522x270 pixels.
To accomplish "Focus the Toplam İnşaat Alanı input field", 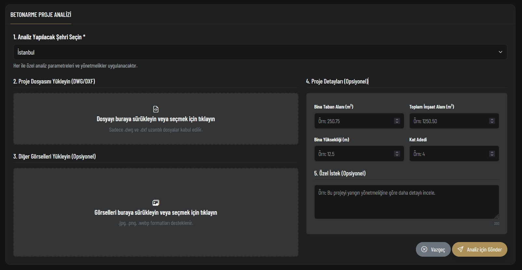I will click(449, 121).
